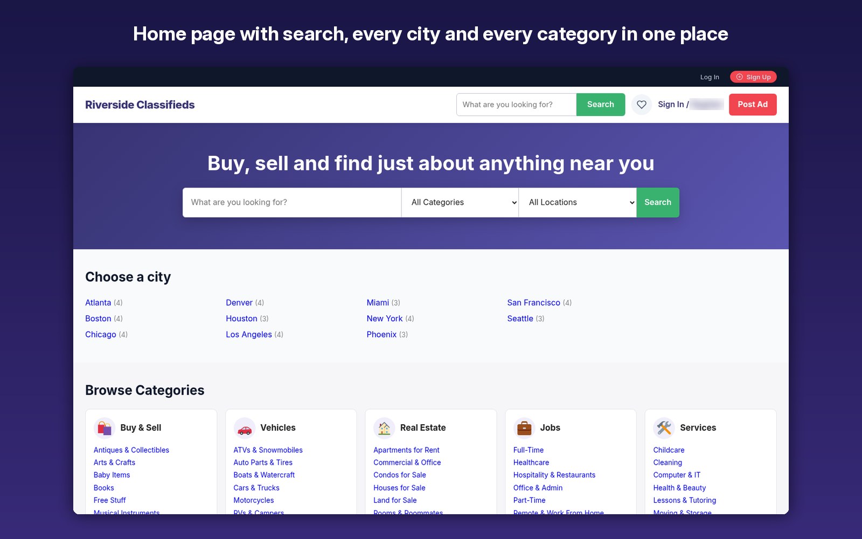Viewport: 862px width, 539px height.
Task: Select the Miami city link
Action: pyautogui.click(x=378, y=303)
